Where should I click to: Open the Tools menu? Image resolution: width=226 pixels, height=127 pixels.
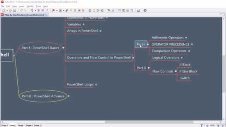pos(38,6)
